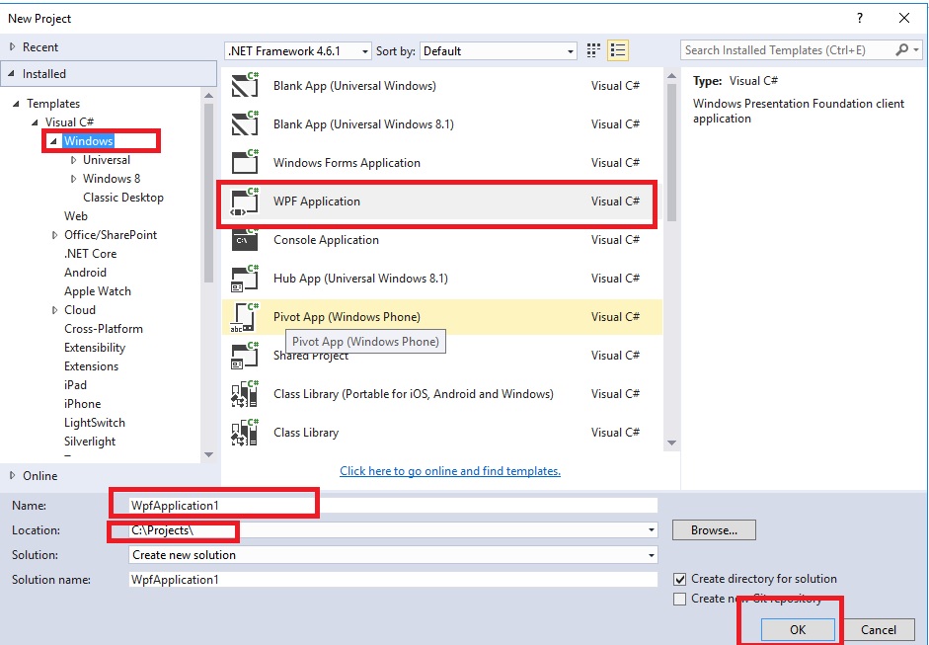Click the tree scroll up arrow

208,96
